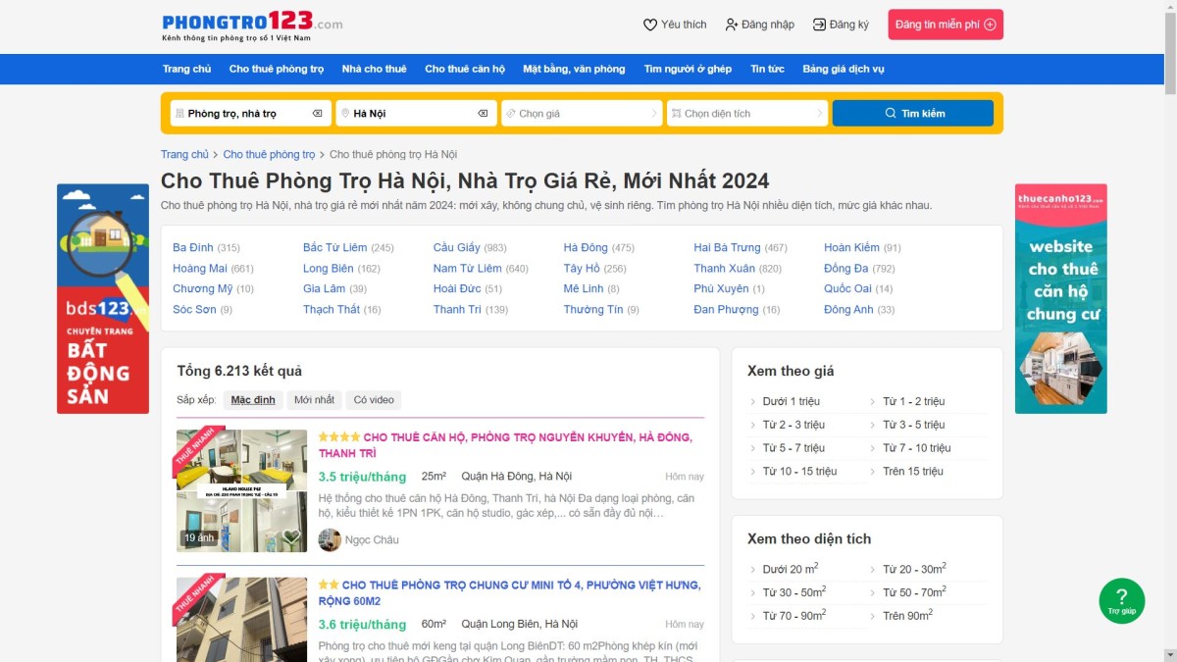Click the favorite heart on Nguyễn Khuyến listing image
The width and height of the screenshot is (1177, 662).
point(291,536)
